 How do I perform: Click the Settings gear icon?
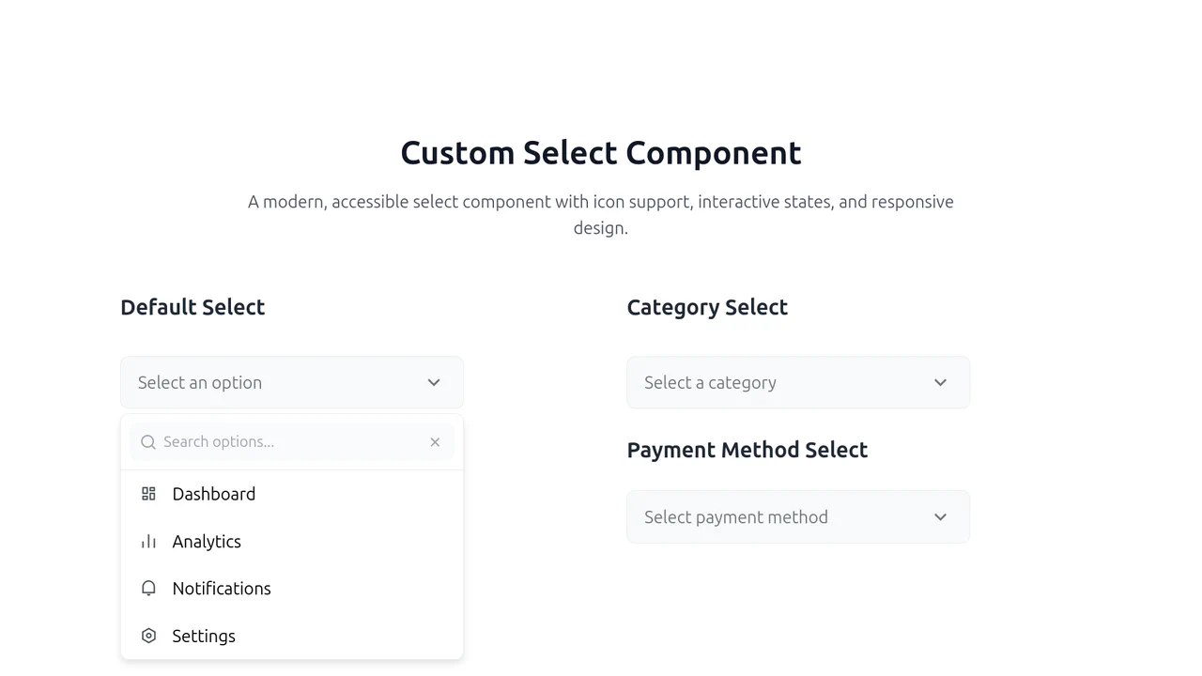point(148,636)
